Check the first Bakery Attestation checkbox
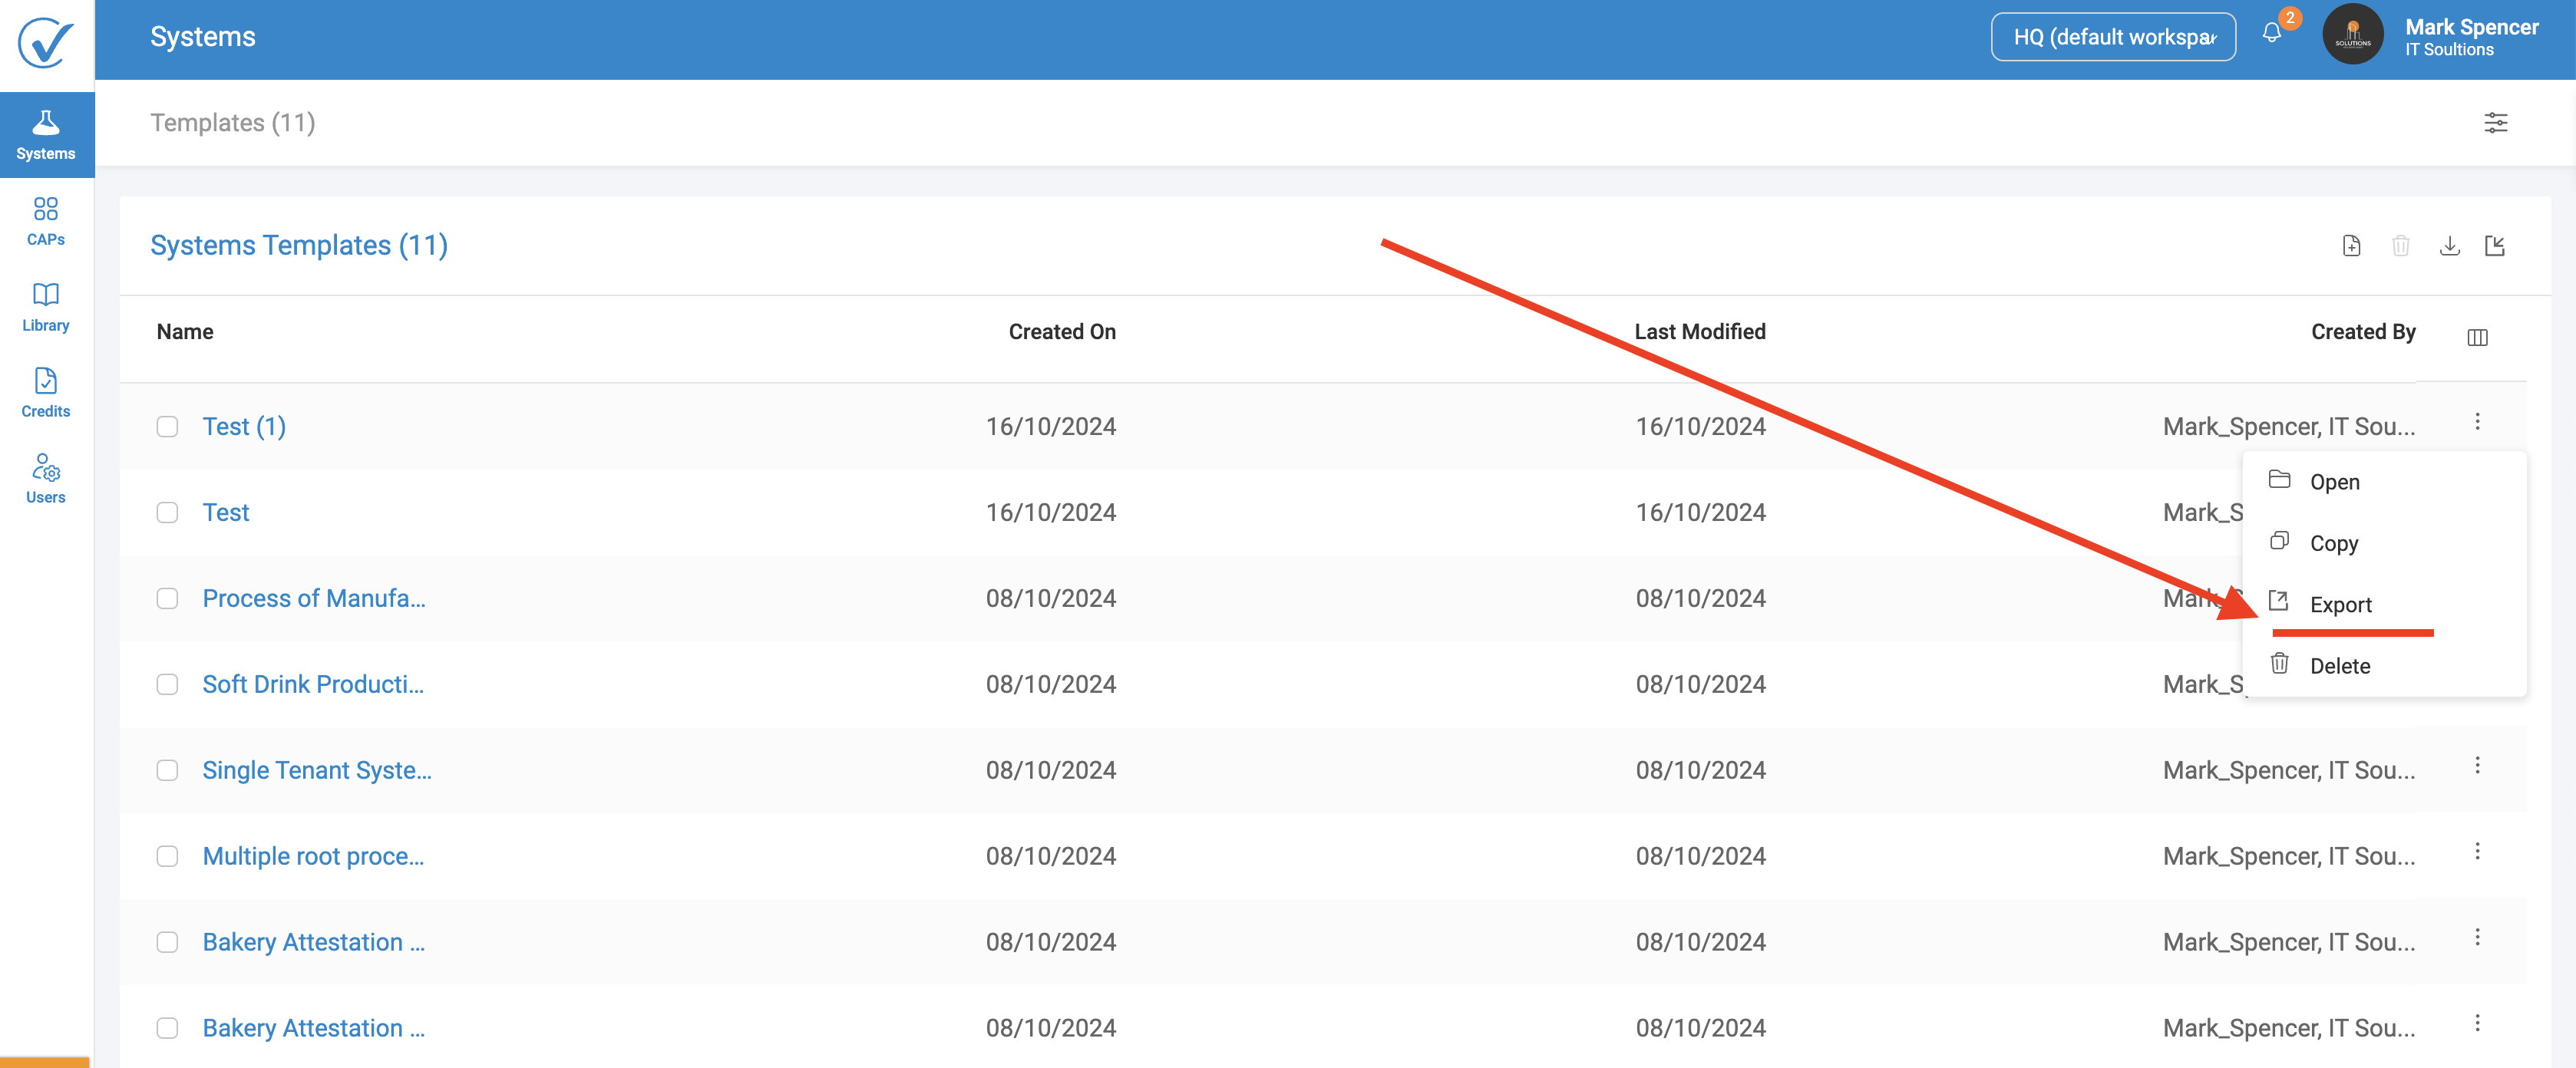This screenshot has height=1068, width=2576. [x=168, y=943]
